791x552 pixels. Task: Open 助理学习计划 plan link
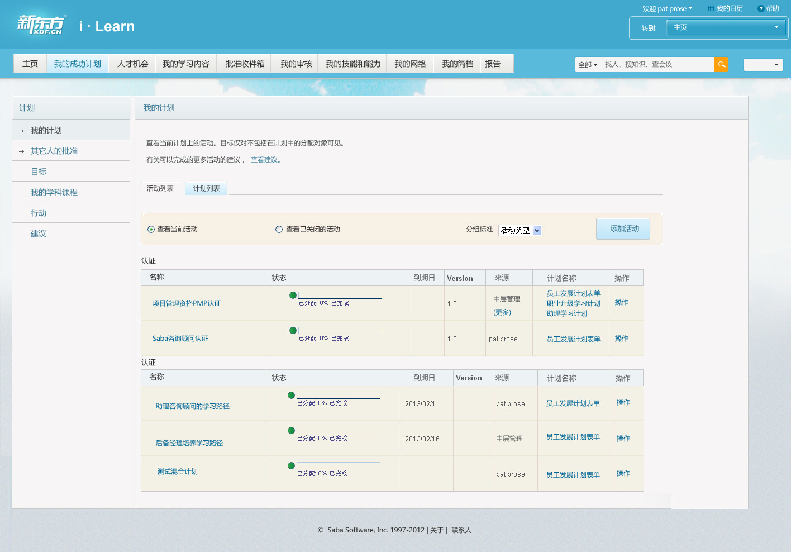coord(567,313)
